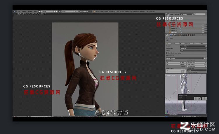Open the Render menu in top bar

coord(24,11)
